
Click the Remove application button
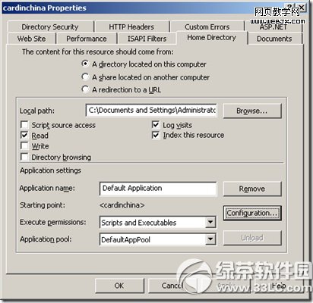click(x=252, y=189)
